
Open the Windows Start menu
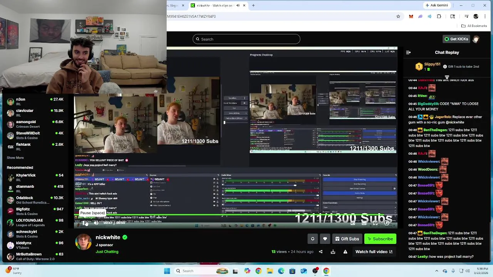tap(167, 271)
